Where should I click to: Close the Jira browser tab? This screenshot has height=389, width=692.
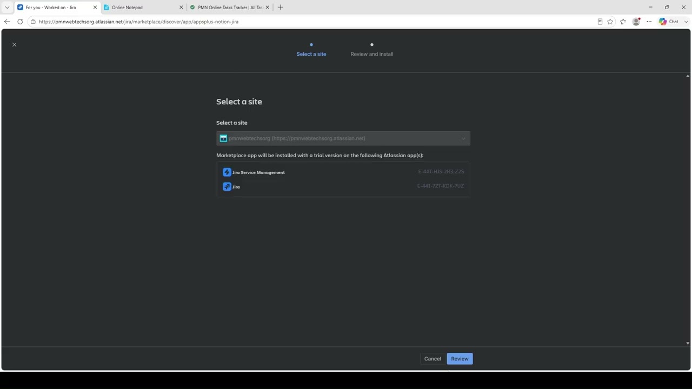click(x=95, y=8)
